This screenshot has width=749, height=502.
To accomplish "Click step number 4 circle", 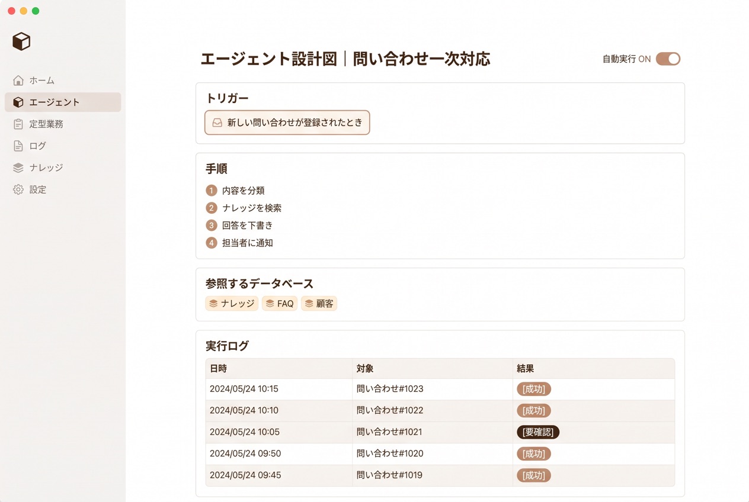I will [x=212, y=243].
